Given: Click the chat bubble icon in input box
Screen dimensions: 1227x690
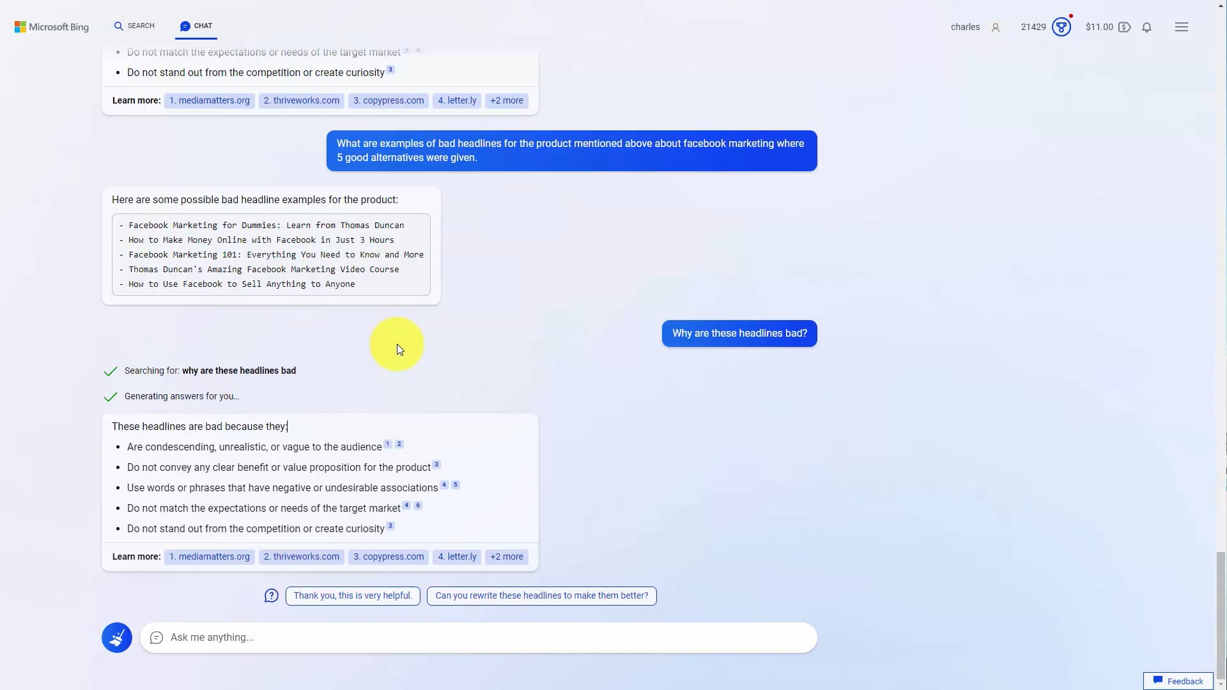Looking at the screenshot, I should [x=157, y=638].
